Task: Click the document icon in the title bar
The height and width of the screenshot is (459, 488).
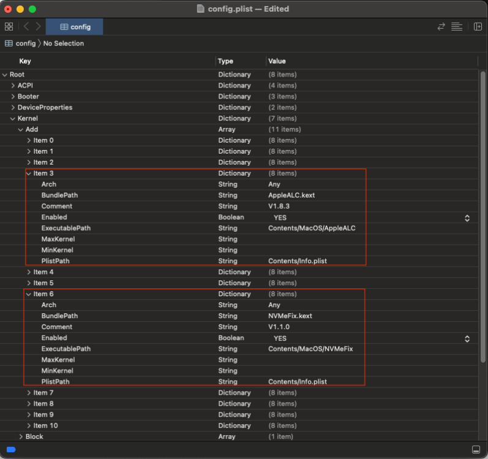Action: point(201,9)
